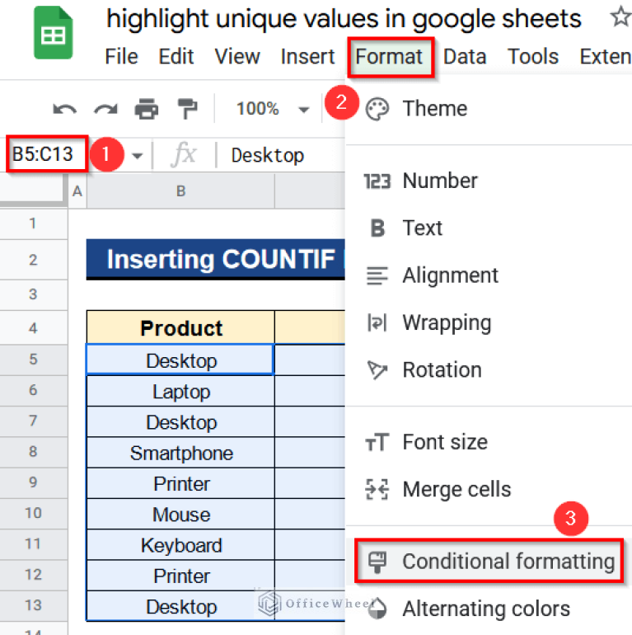Click the Google Sheets logo icon
This screenshot has width=632, height=635.
[x=54, y=36]
